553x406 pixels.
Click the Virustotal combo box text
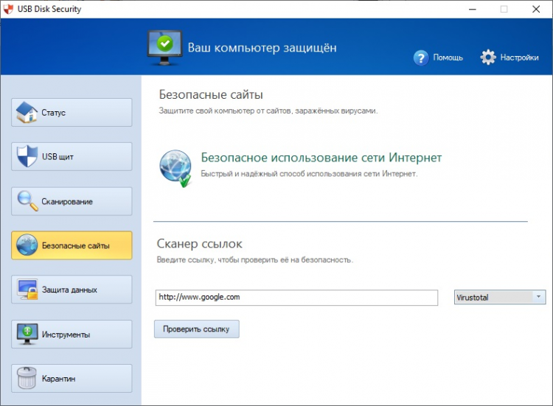[x=473, y=298]
